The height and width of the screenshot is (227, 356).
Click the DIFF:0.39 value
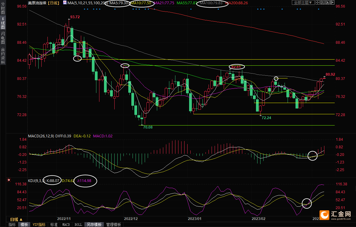pos(63,136)
